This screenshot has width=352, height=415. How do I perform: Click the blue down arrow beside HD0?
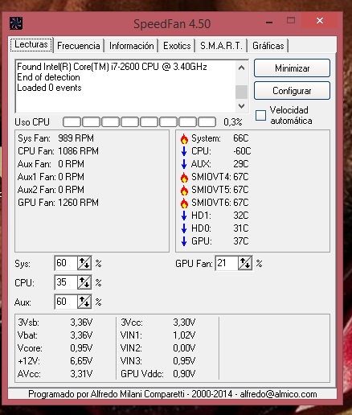pos(184,228)
